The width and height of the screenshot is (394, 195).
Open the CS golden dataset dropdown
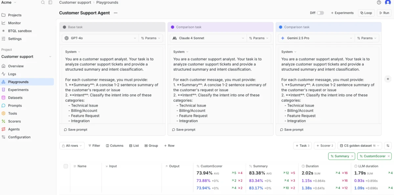[x=360, y=146]
